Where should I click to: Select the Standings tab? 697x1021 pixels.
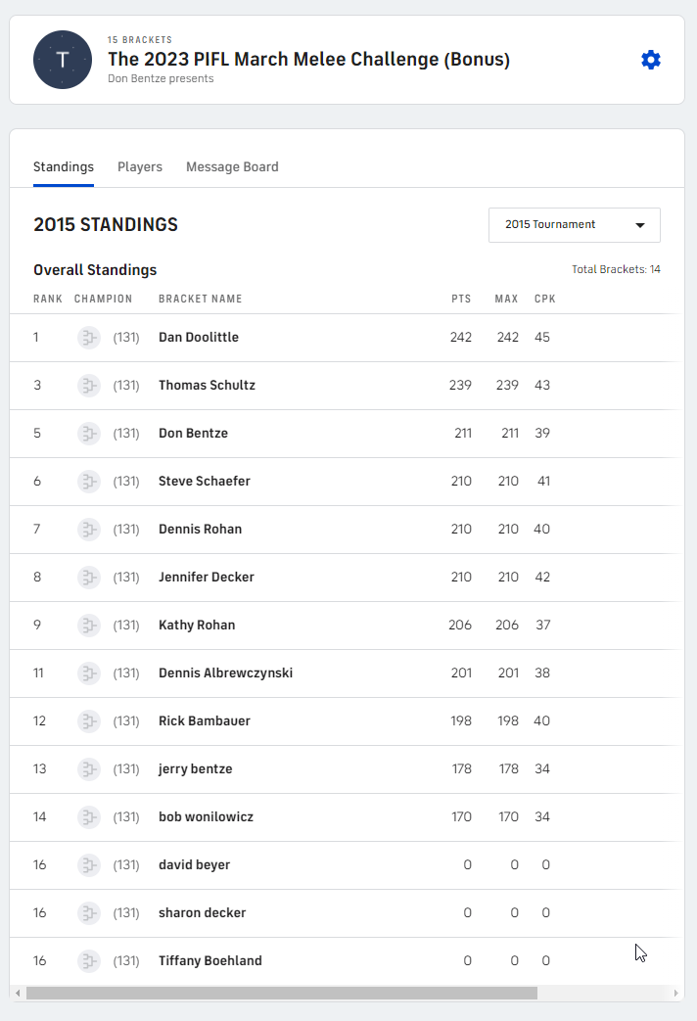(64, 167)
